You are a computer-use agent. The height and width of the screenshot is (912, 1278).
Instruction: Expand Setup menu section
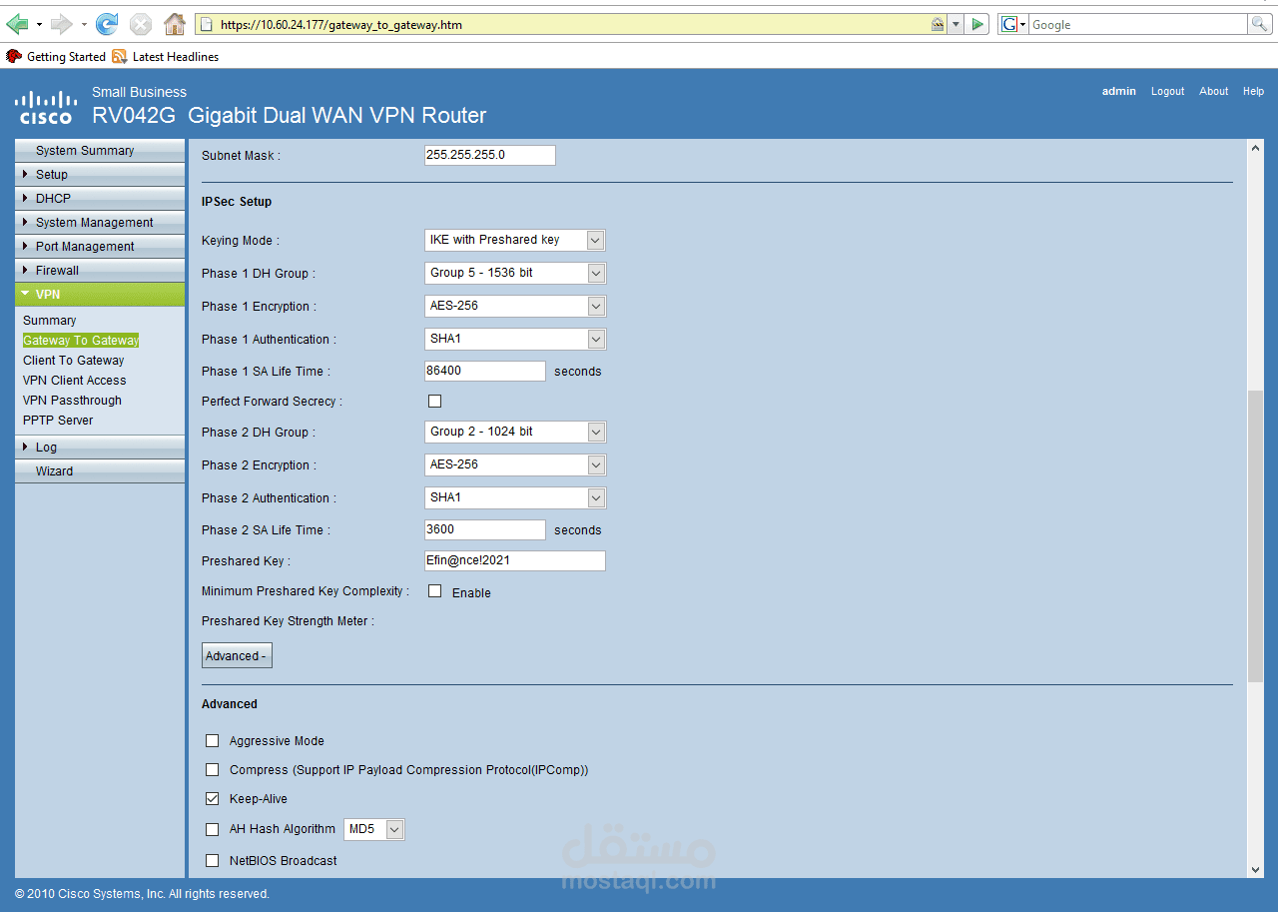(x=100, y=175)
